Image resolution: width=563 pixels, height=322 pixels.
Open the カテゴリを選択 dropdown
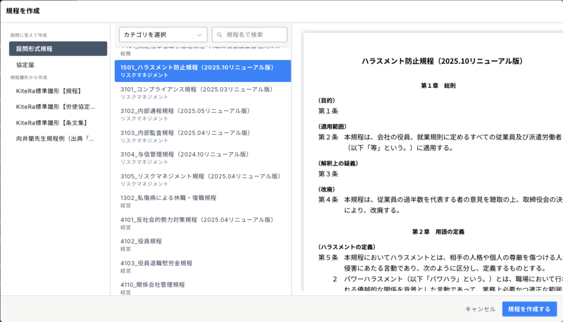point(163,35)
